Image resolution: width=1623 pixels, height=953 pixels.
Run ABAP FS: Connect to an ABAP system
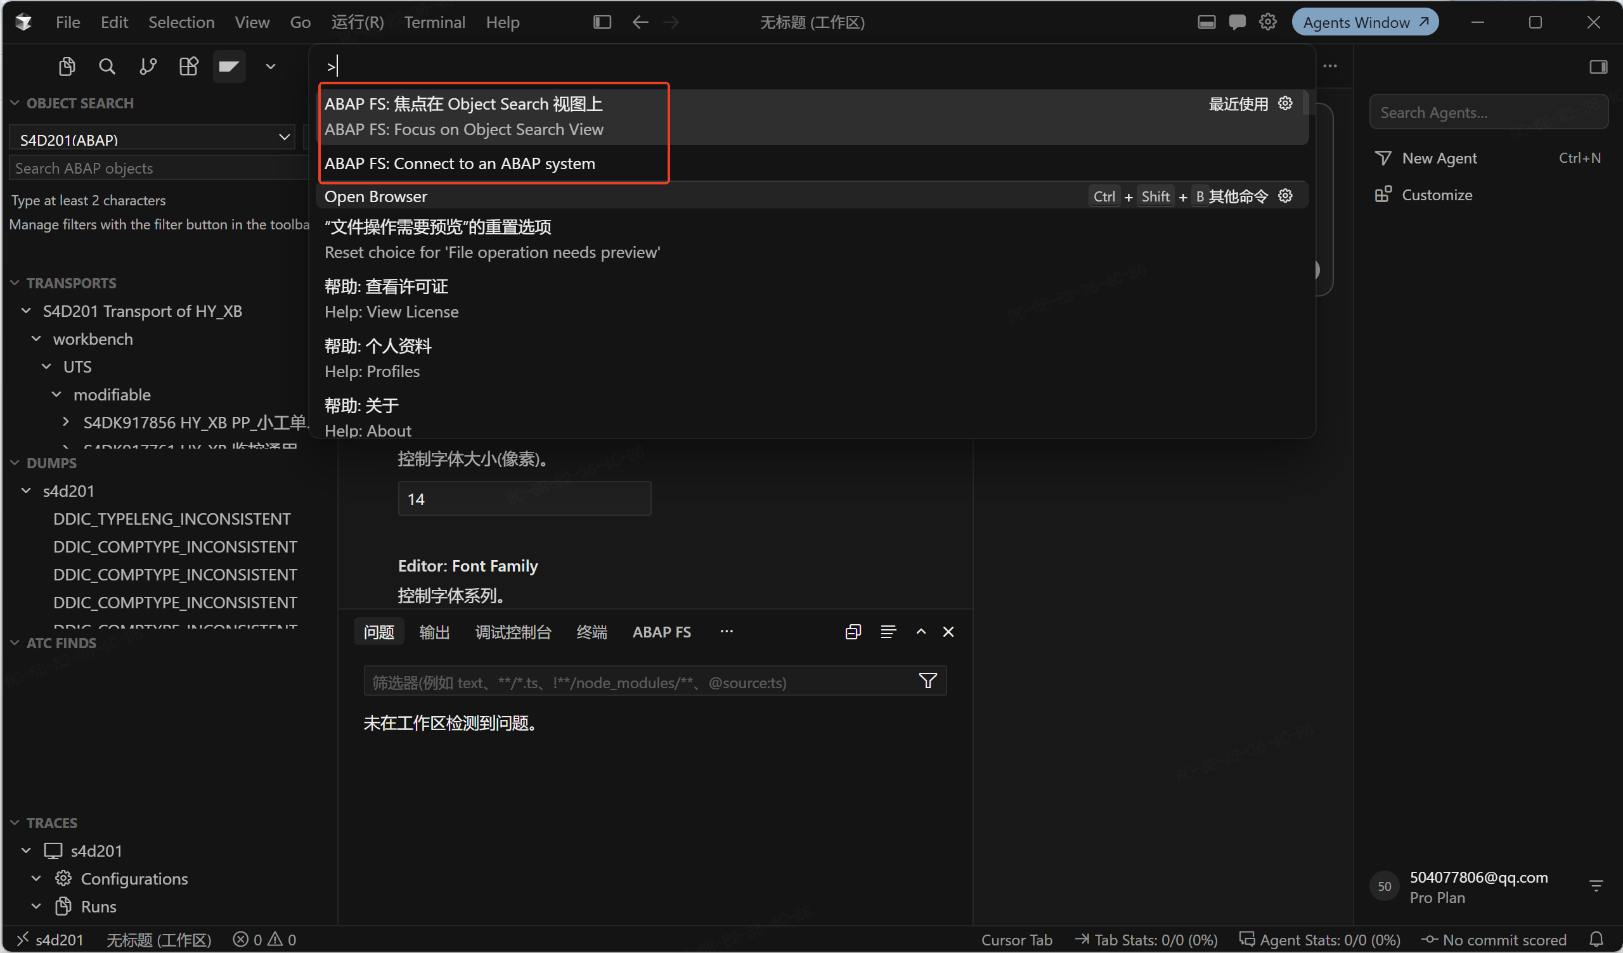coord(812,163)
